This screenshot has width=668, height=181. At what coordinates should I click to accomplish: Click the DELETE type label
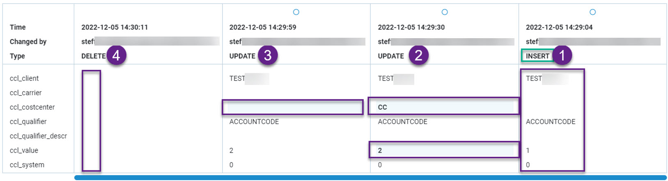(93, 56)
